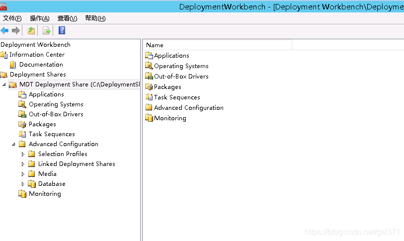Expand the Linked Deployment Shares node
Image resolution: width=404 pixels, height=241 pixels.
pos(23,164)
